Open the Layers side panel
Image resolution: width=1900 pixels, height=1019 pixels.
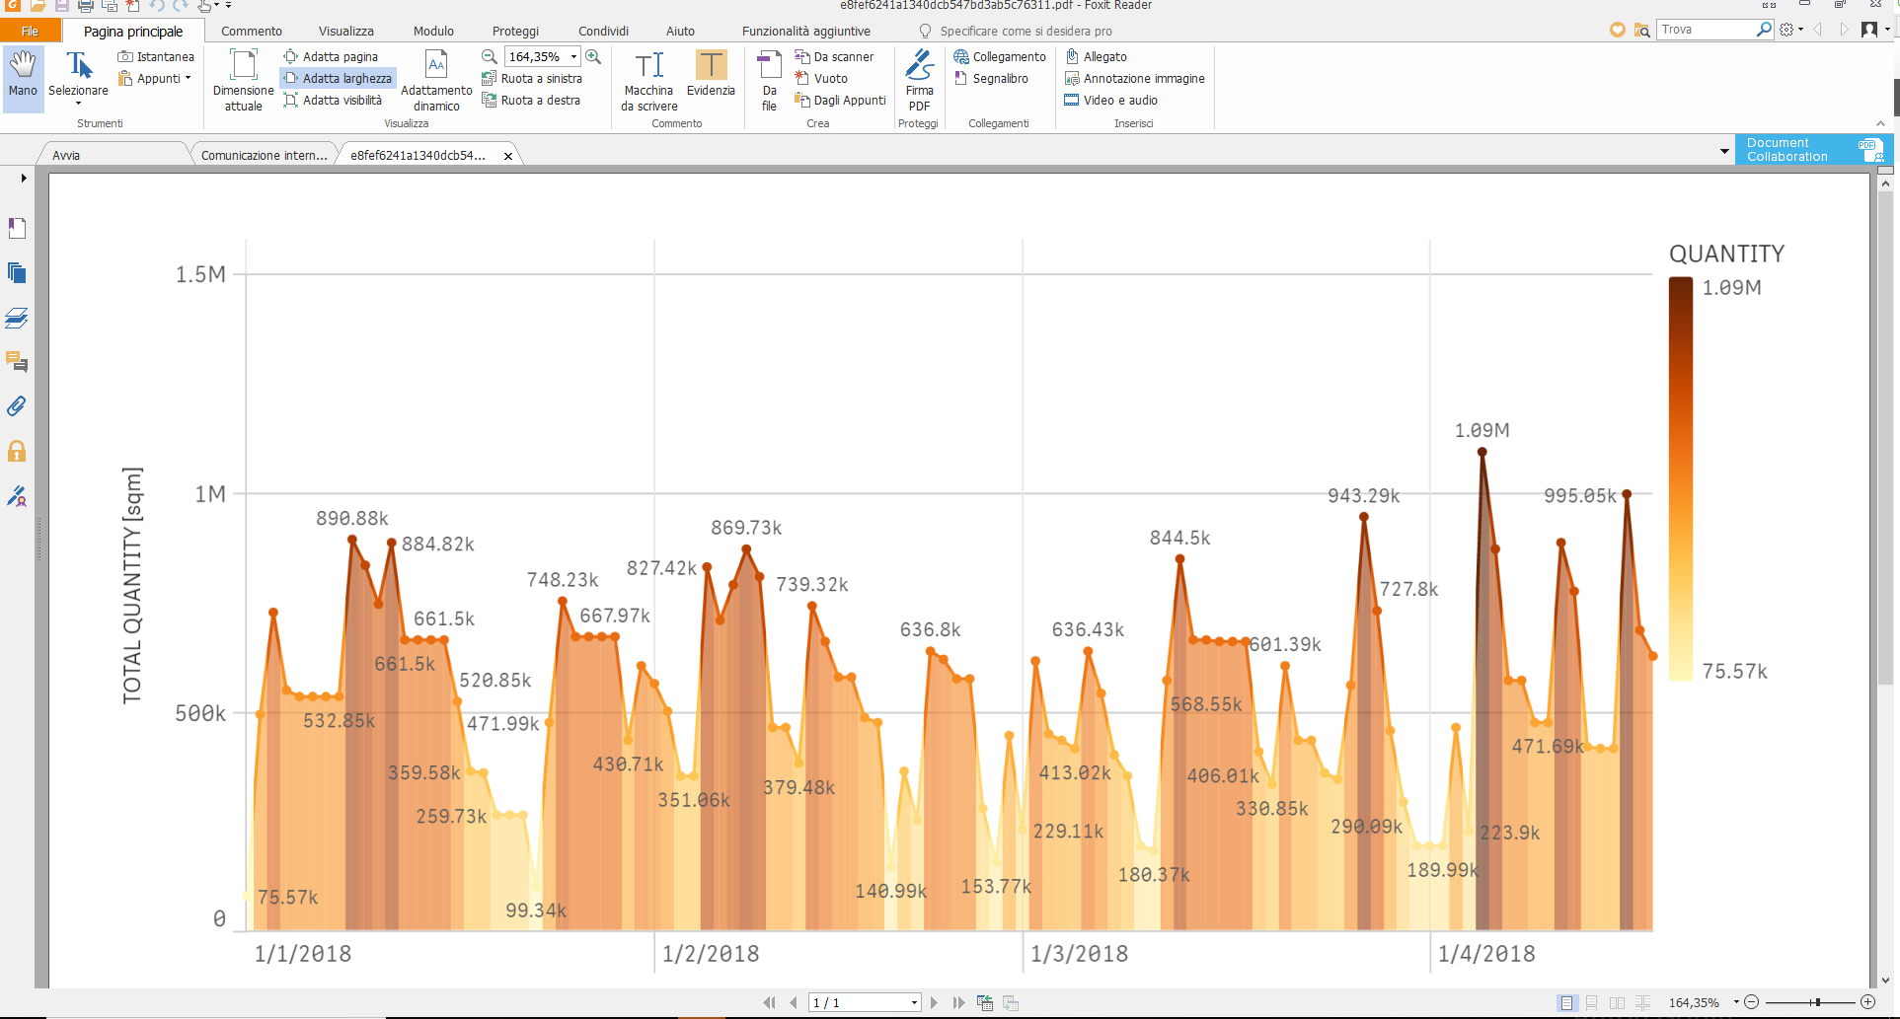17,318
